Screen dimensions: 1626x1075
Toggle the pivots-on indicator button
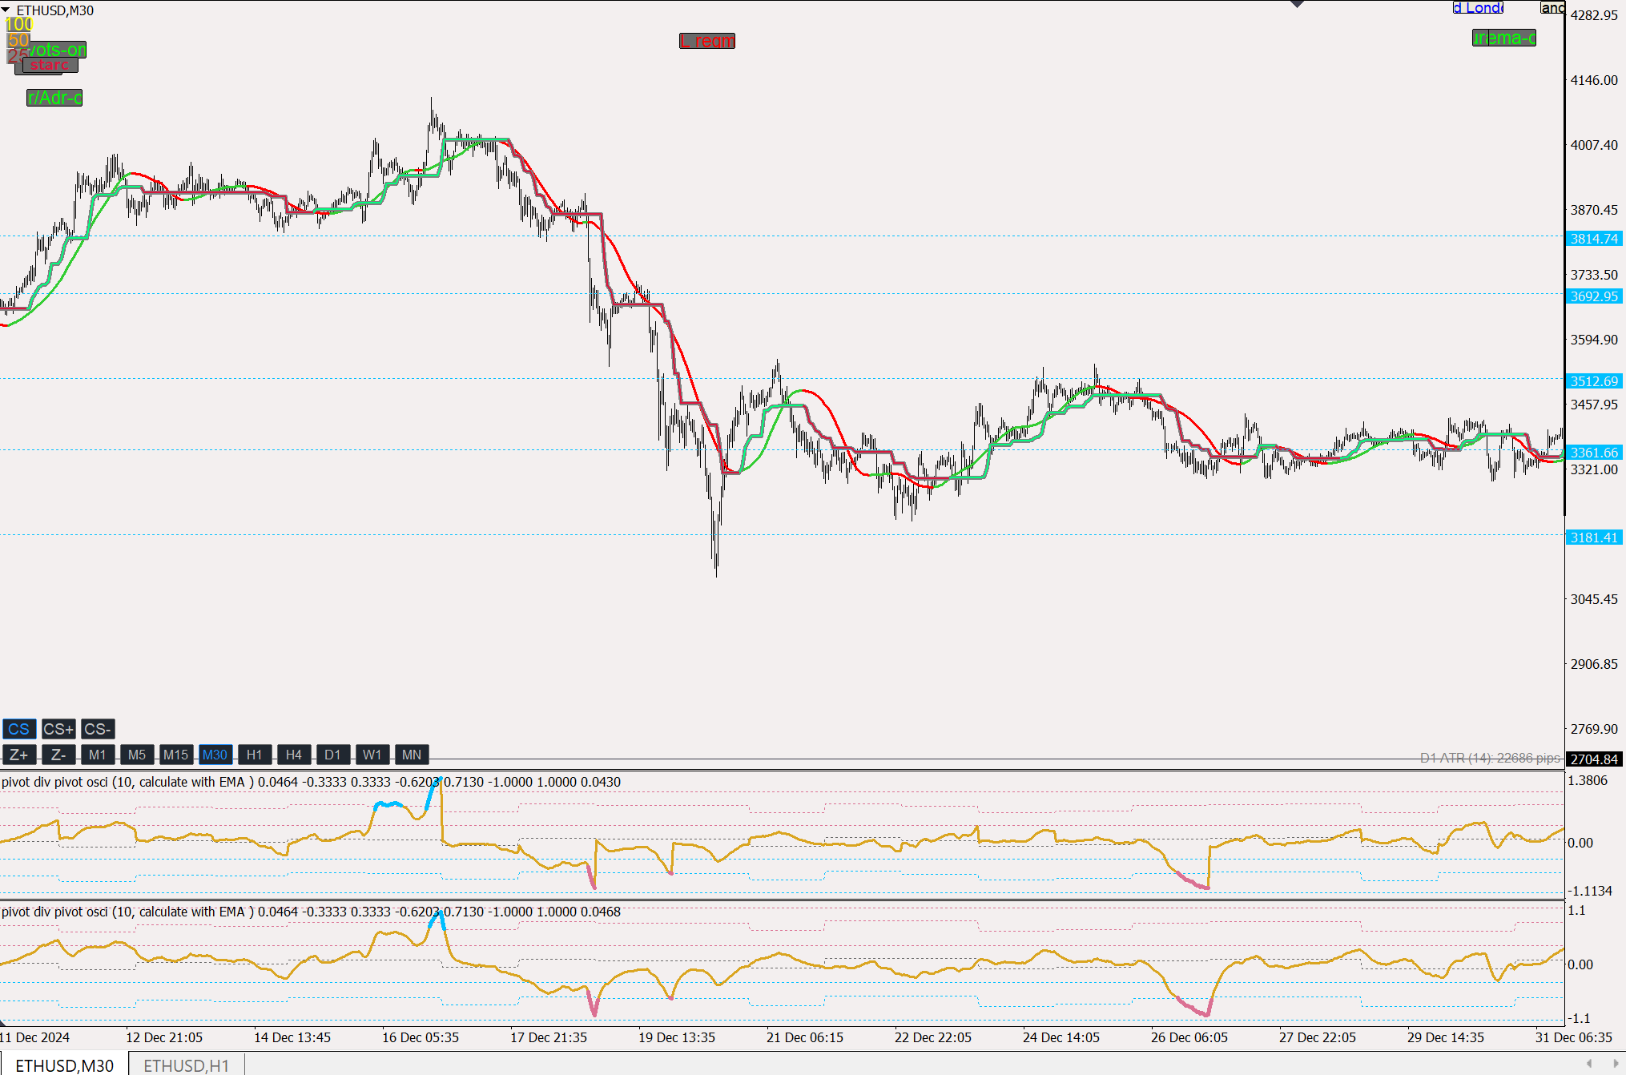(58, 50)
